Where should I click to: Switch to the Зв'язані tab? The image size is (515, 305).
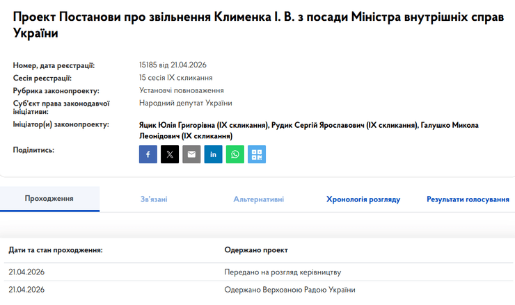point(154,199)
